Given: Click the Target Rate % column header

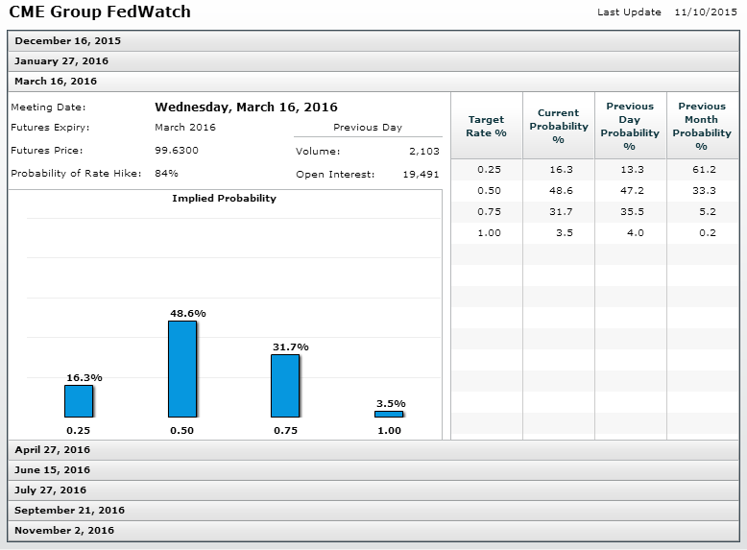Looking at the screenshot, I should (487, 126).
